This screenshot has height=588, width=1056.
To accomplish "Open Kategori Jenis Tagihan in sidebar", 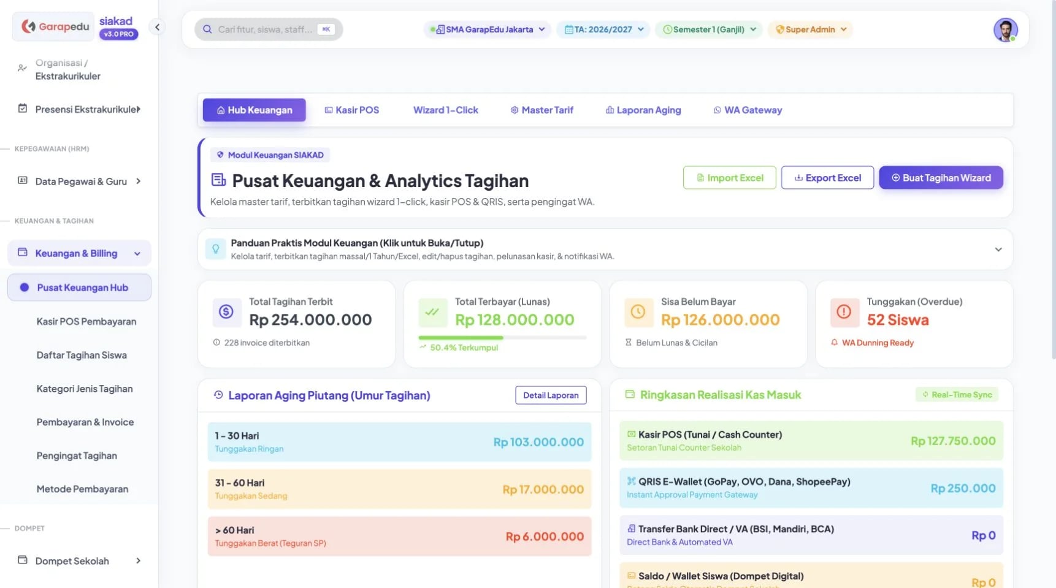I will click(85, 389).
